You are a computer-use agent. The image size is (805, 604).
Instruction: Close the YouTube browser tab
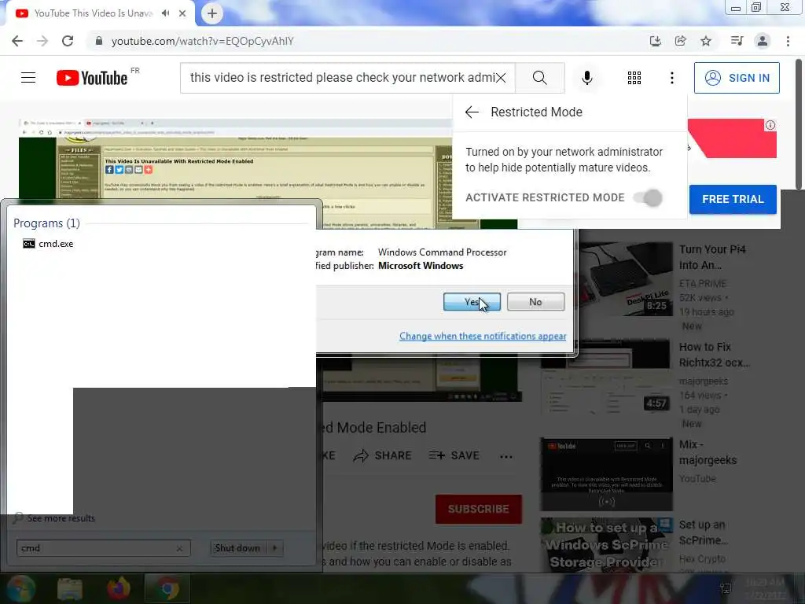(182, 13)
